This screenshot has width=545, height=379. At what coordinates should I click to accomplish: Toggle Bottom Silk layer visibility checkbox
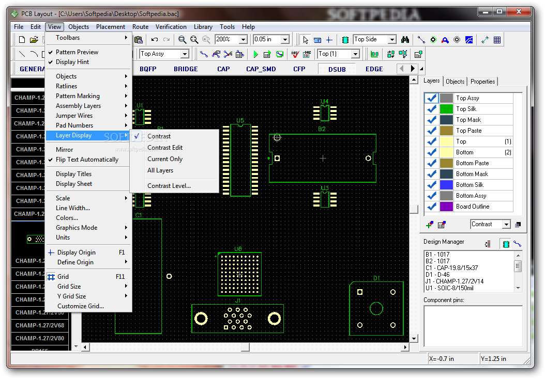(x=432, y=185)
